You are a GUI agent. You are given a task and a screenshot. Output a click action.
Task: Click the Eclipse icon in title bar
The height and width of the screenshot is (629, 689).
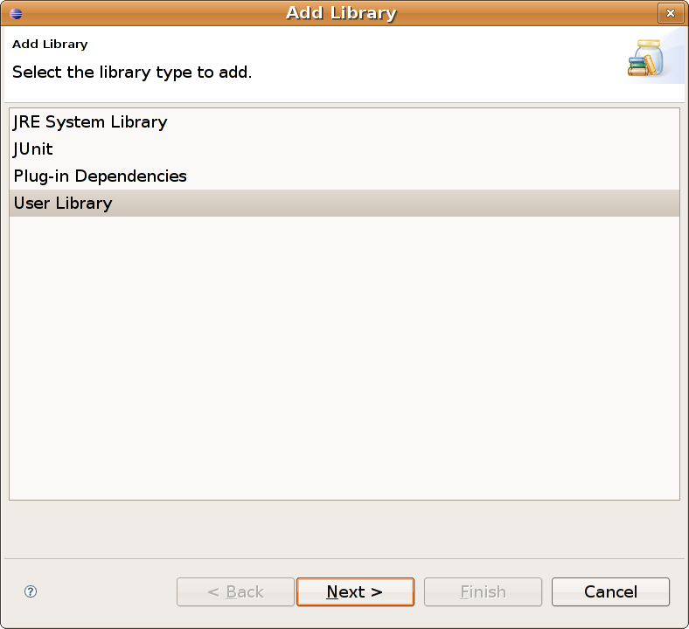click(x=16, y=14)
